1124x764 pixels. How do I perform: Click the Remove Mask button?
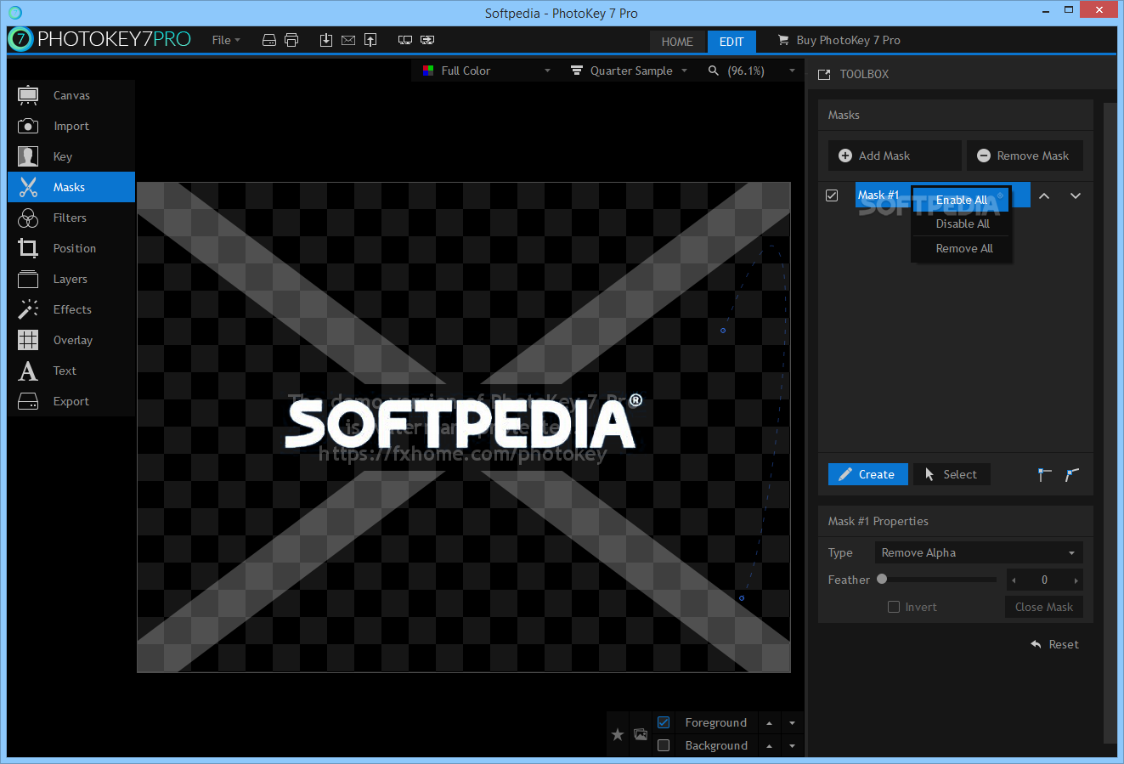(1025, 156)
